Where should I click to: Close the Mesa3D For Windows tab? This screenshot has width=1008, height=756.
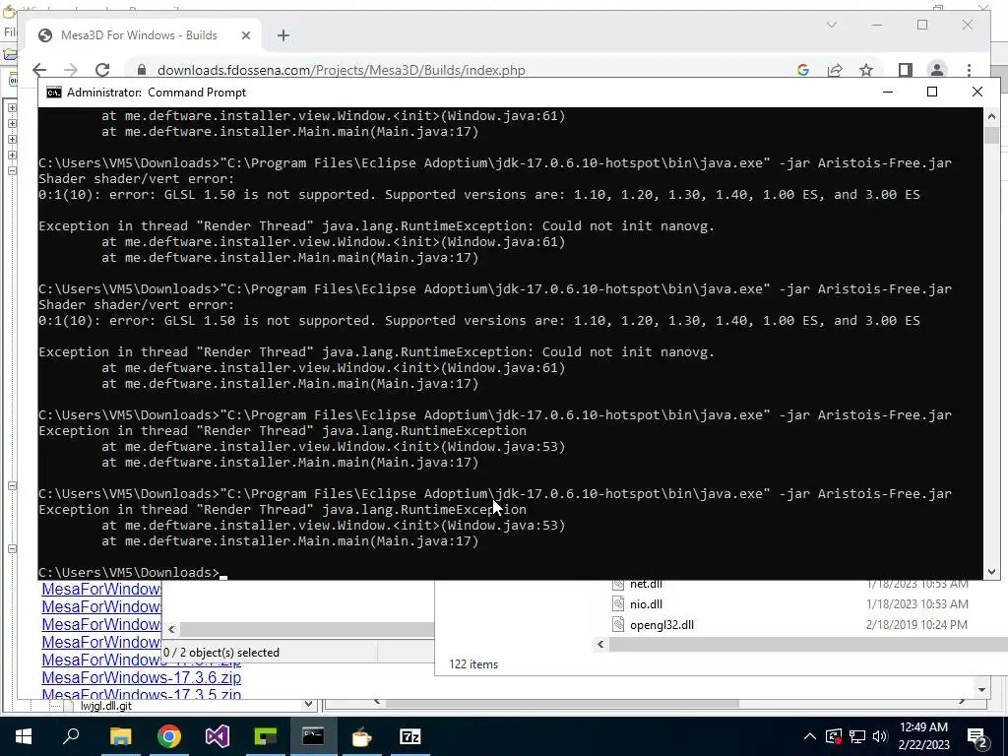click(245, 36)
